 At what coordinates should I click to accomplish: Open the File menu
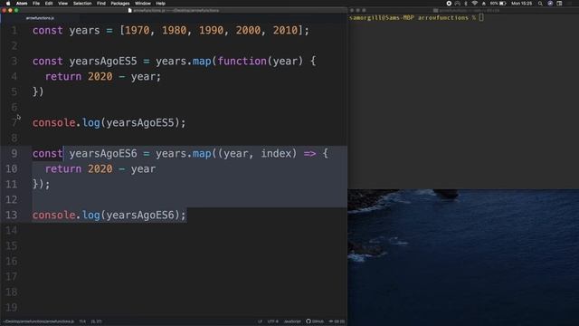(36, 4)
